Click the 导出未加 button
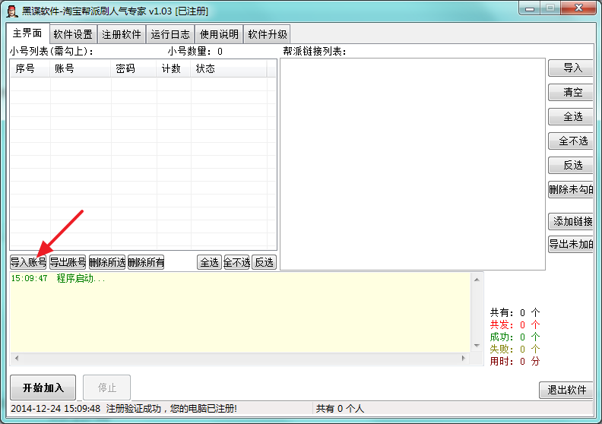602x424 pixels. point(571,244)
